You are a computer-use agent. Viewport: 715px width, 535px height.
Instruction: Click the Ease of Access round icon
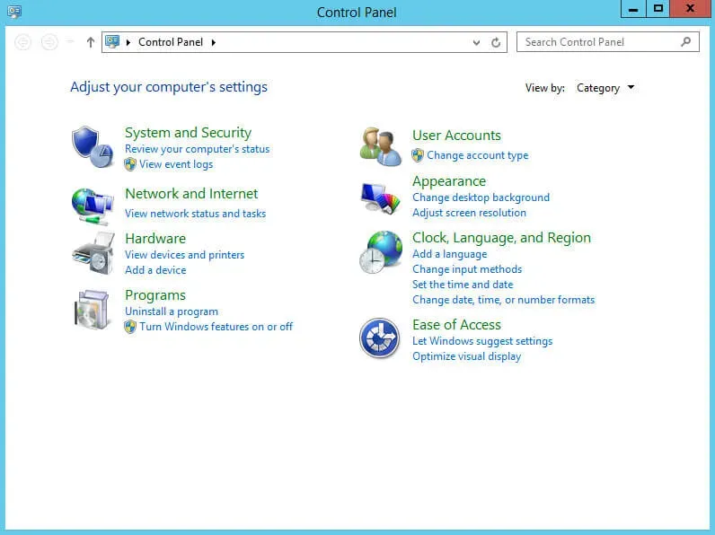coord(379,338)
